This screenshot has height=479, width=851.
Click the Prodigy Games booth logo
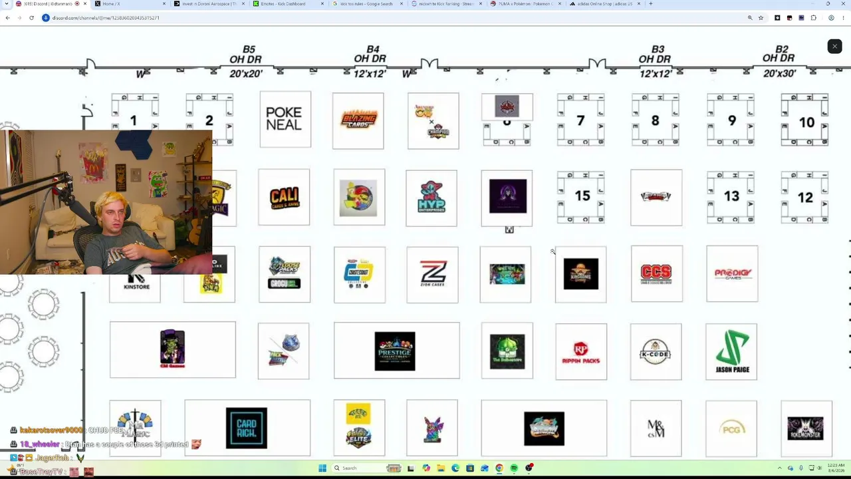pyautogui.click(x=732, y=273)
